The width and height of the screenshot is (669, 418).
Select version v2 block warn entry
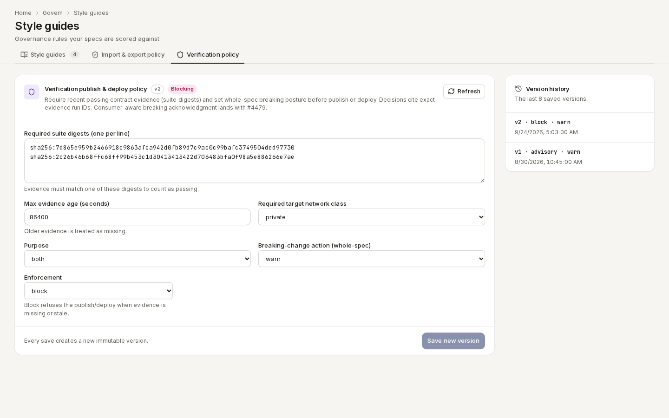tap(580, 127)
